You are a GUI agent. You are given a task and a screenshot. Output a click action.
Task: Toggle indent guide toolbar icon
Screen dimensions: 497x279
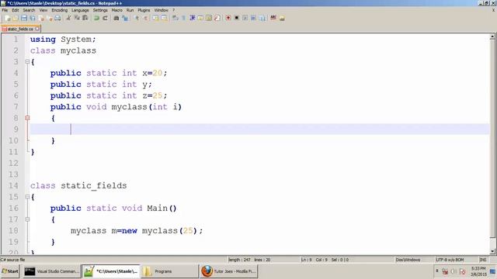point(192,18)
